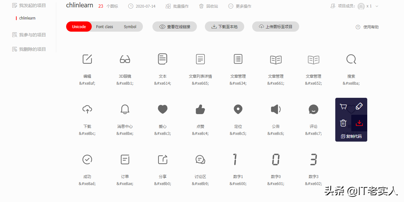Select the 编辑 pencil icon
This screenshot has height=202, width=404.
pyautogui.click(x=87, y=59)
